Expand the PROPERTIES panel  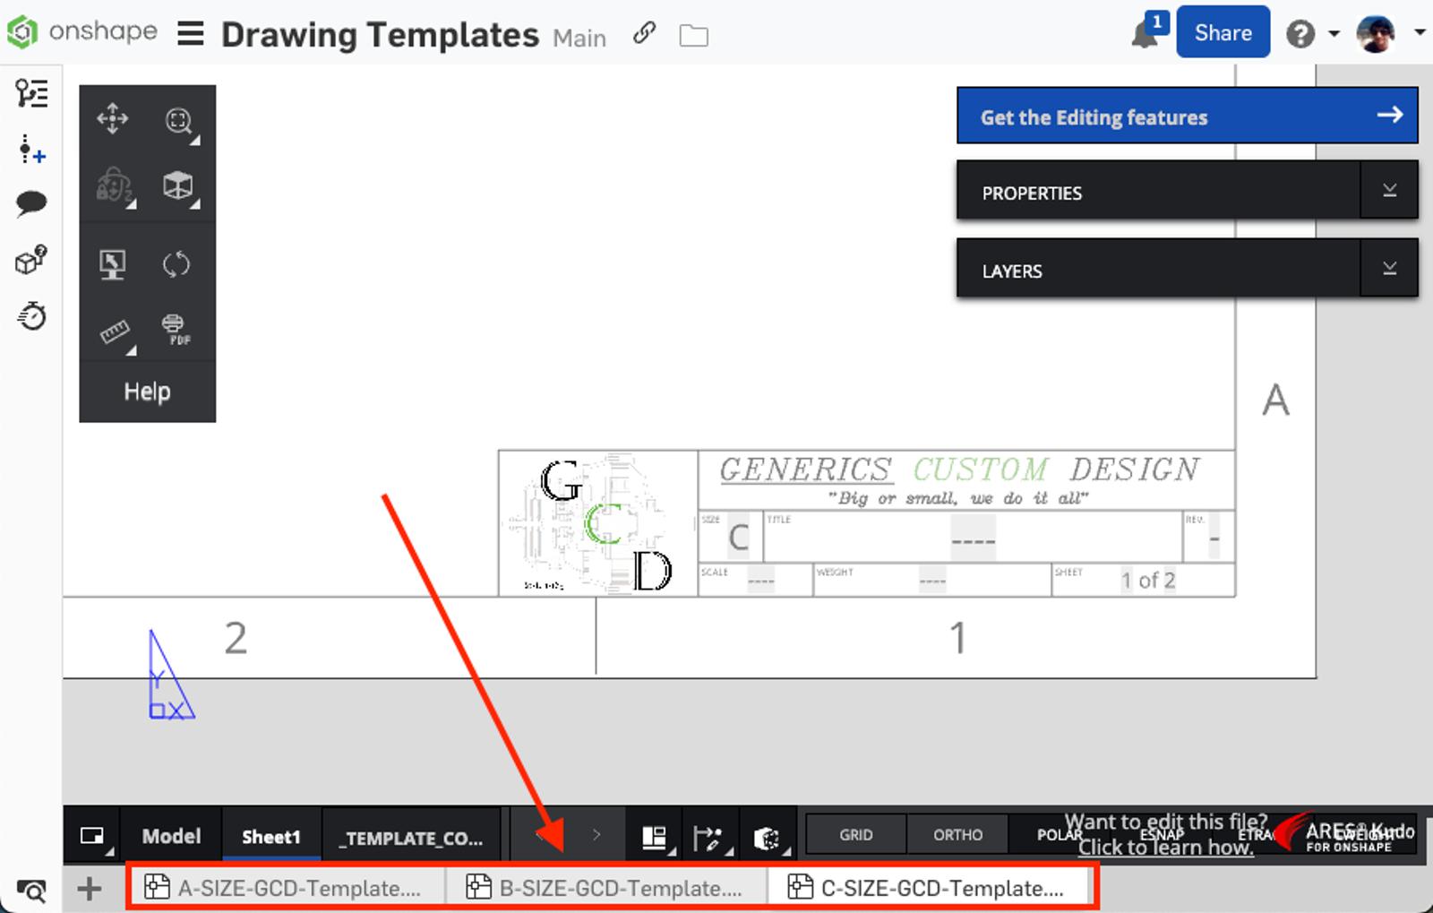pyautogui.click(x=1389, y=190)
